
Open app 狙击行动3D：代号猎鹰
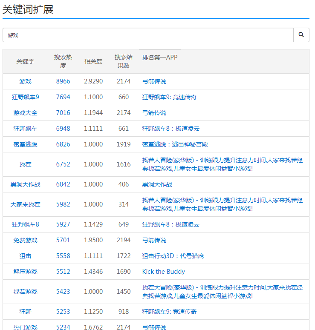coord(173,256)
